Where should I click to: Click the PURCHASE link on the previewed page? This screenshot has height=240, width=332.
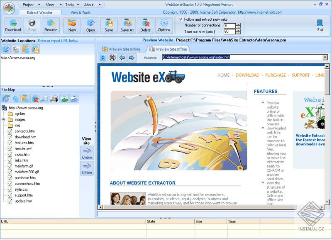tap(276, 75)
